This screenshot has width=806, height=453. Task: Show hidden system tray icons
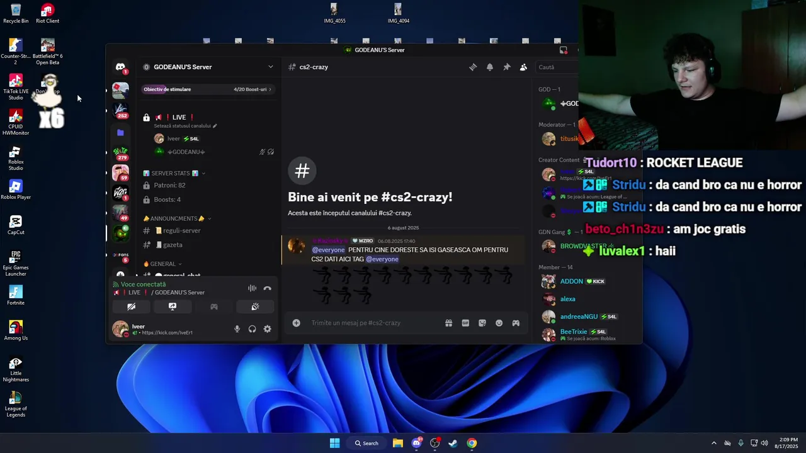(x=713, y=443)
